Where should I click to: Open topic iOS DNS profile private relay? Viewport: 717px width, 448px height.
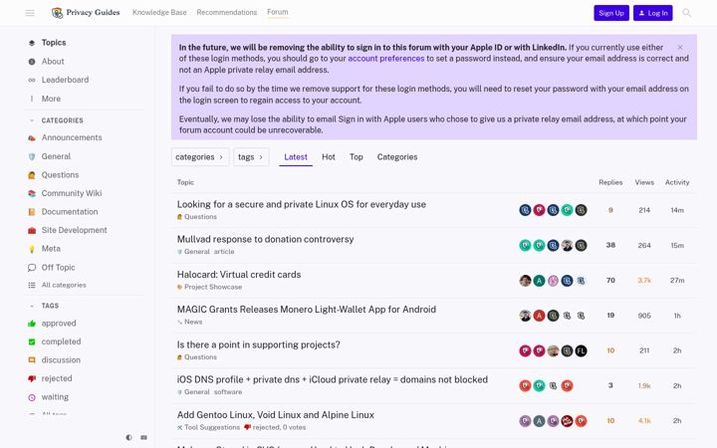[333, 379]
